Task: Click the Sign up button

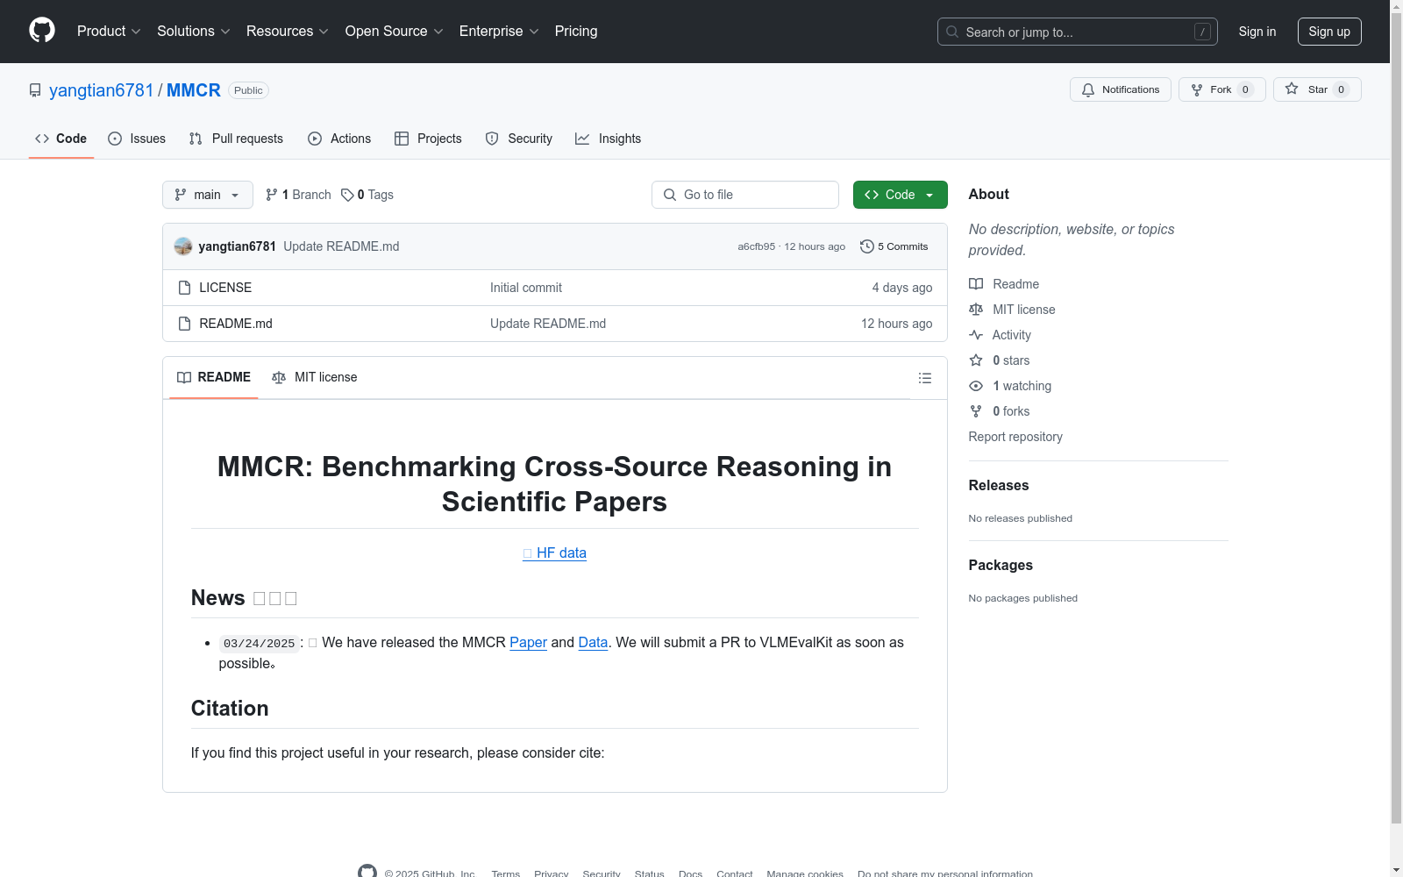Action: tap(1329, 32)
